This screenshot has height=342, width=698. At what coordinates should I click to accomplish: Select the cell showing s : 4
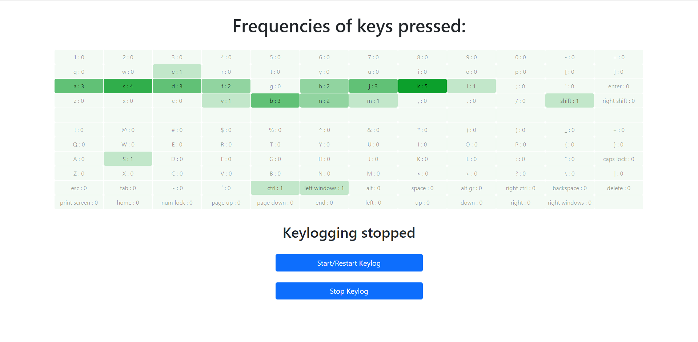[x=128, y=86]
